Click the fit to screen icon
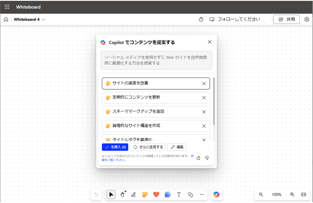The height and width of the screenshot is (203, 313). tap(303, 195)
